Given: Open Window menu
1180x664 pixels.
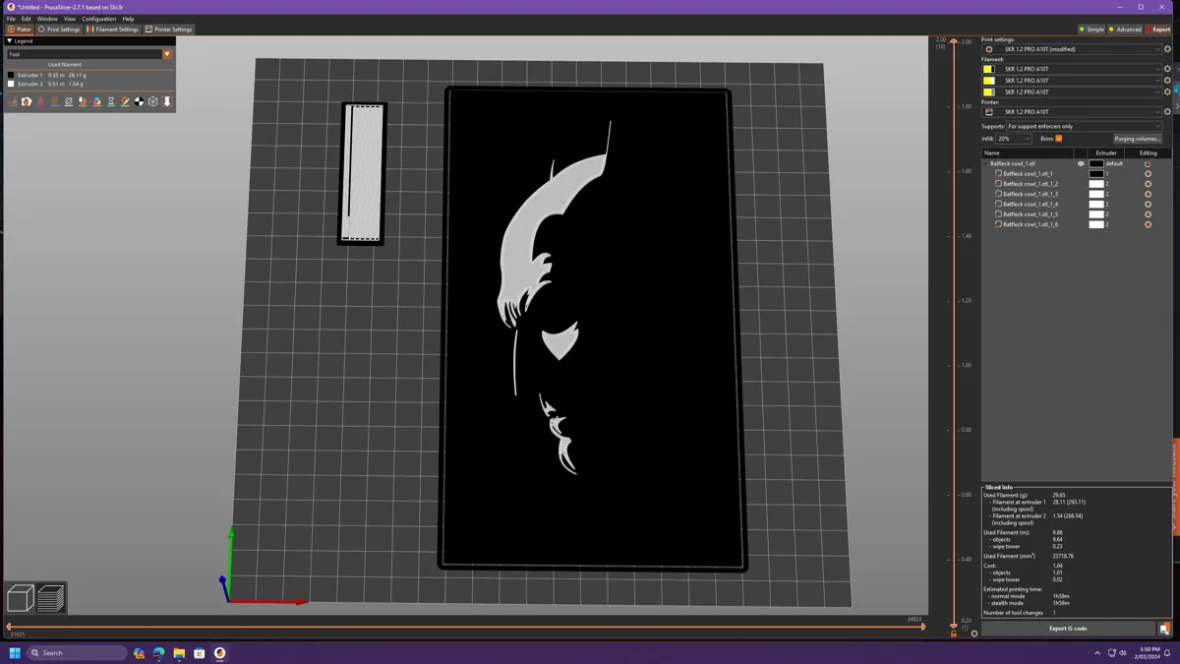Looking at the screenshot, I should 47,19.
